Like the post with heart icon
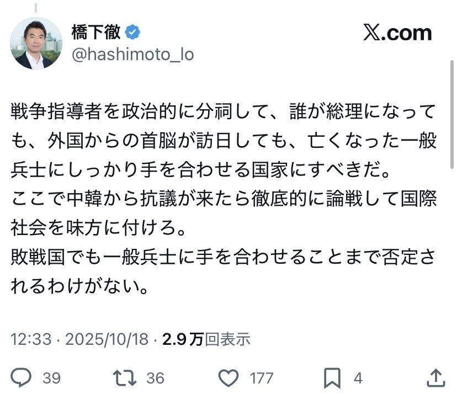 click(x=227, y=377)
